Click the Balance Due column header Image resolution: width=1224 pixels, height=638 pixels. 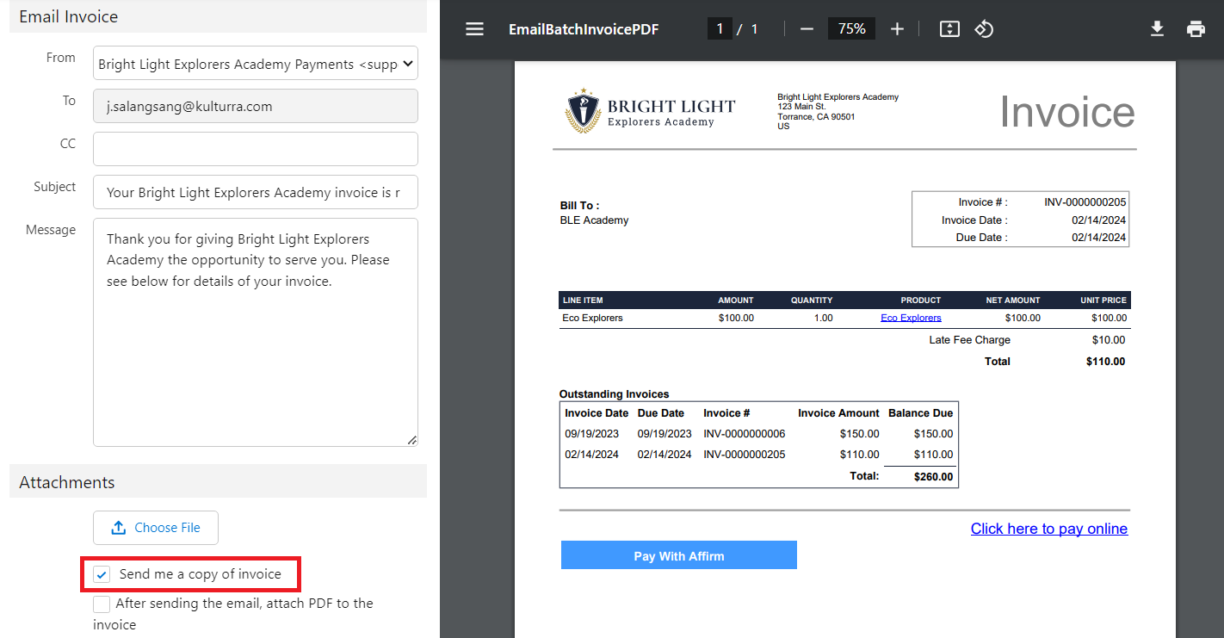tap(921, 413)
